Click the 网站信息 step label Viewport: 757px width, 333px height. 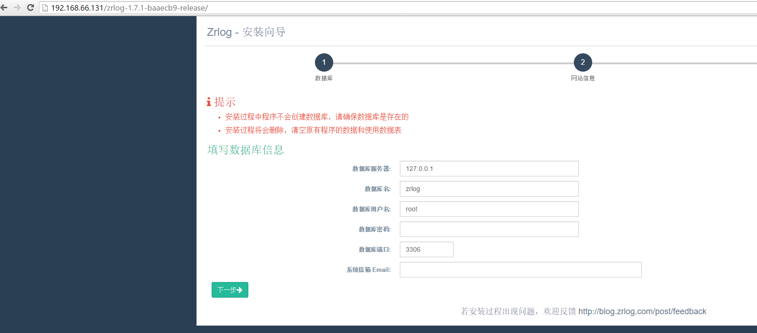click(583, 78)
